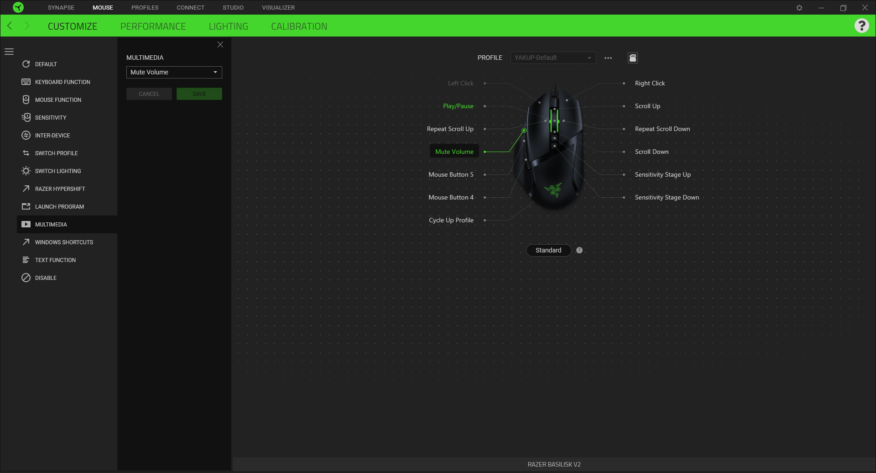Click the Disable circle-slash icon
This screenshot has width=876, height=473.
click(x=26, y=278)
